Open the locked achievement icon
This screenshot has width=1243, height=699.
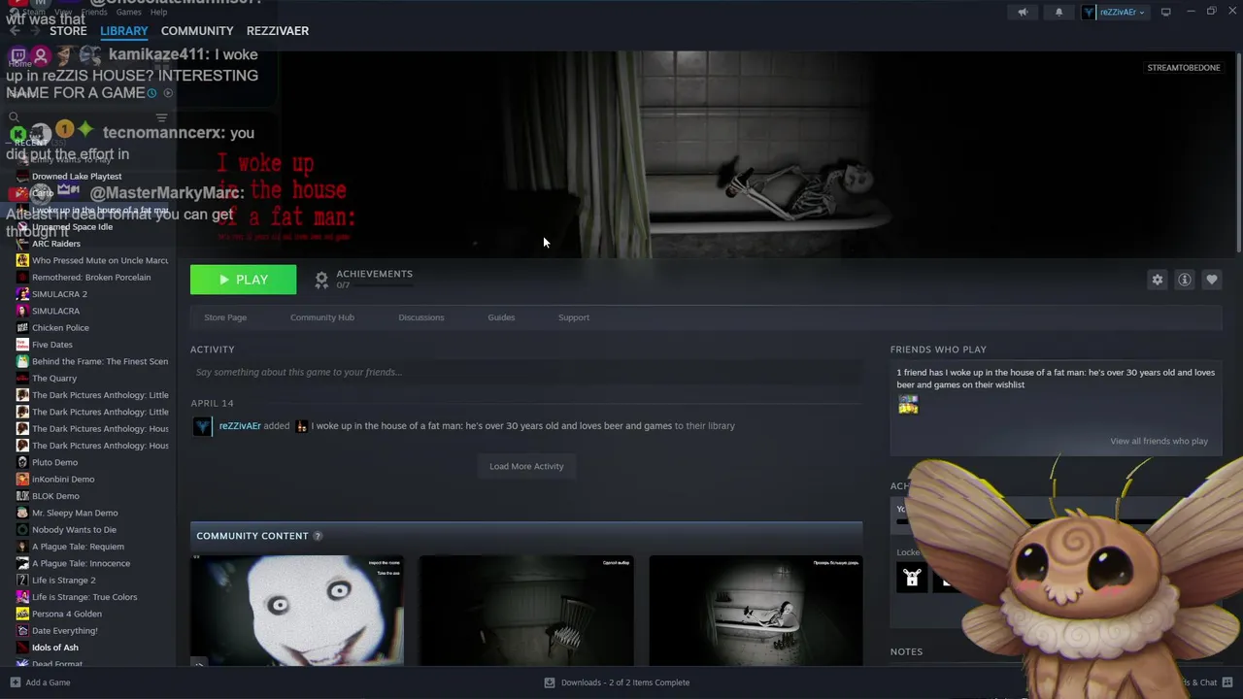click(x=912, y=578)
